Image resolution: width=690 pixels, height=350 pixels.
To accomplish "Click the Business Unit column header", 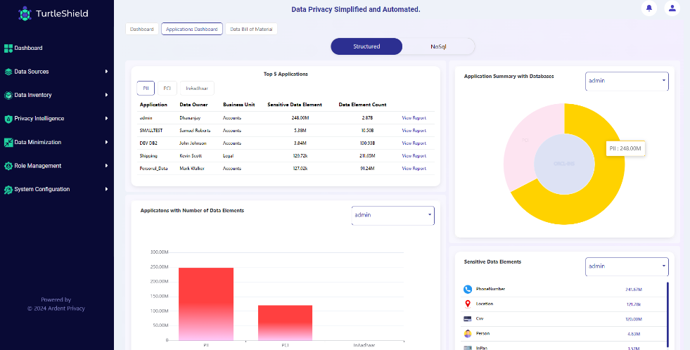I will click(x=240, y=105).
